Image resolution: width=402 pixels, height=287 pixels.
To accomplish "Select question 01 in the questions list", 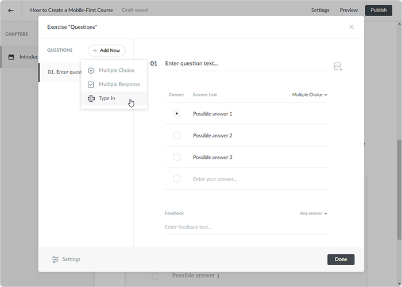I will pyautogui.click(x=60, y=72).
